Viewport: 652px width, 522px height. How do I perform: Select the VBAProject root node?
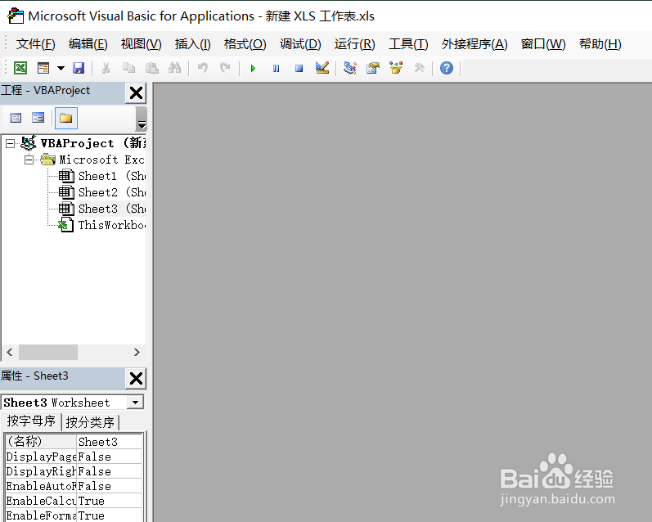pos(92,143)
